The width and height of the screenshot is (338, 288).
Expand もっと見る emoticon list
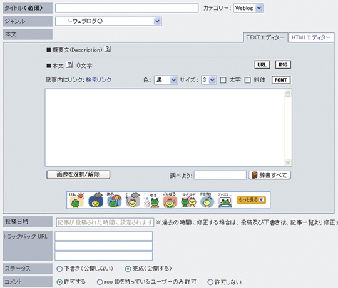click(252, 200)
